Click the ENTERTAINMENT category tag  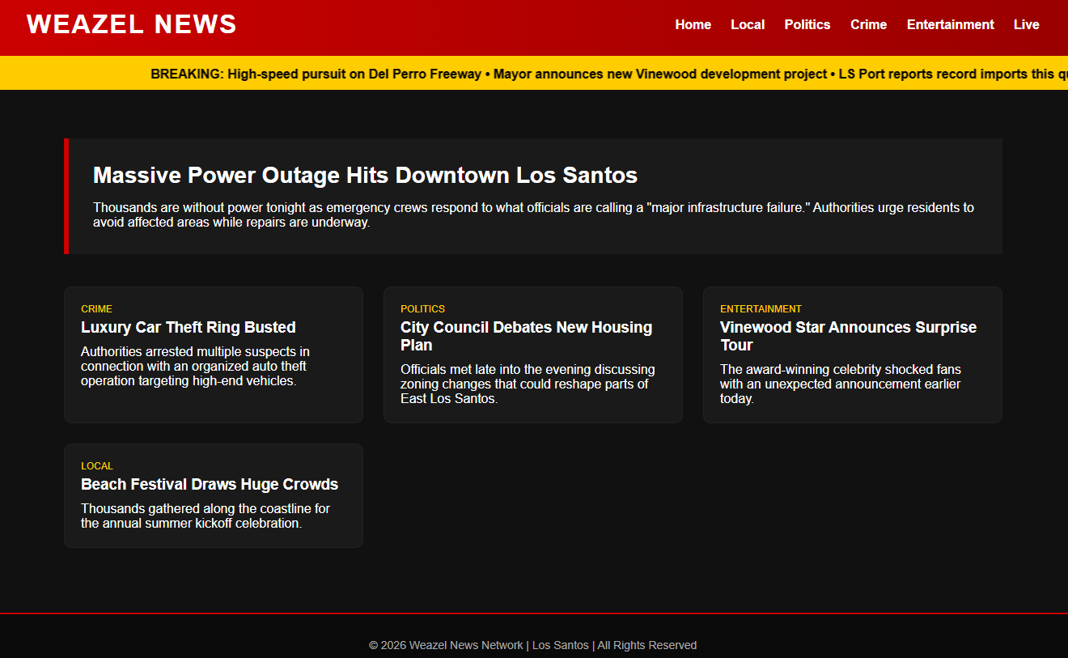point(761,309)
